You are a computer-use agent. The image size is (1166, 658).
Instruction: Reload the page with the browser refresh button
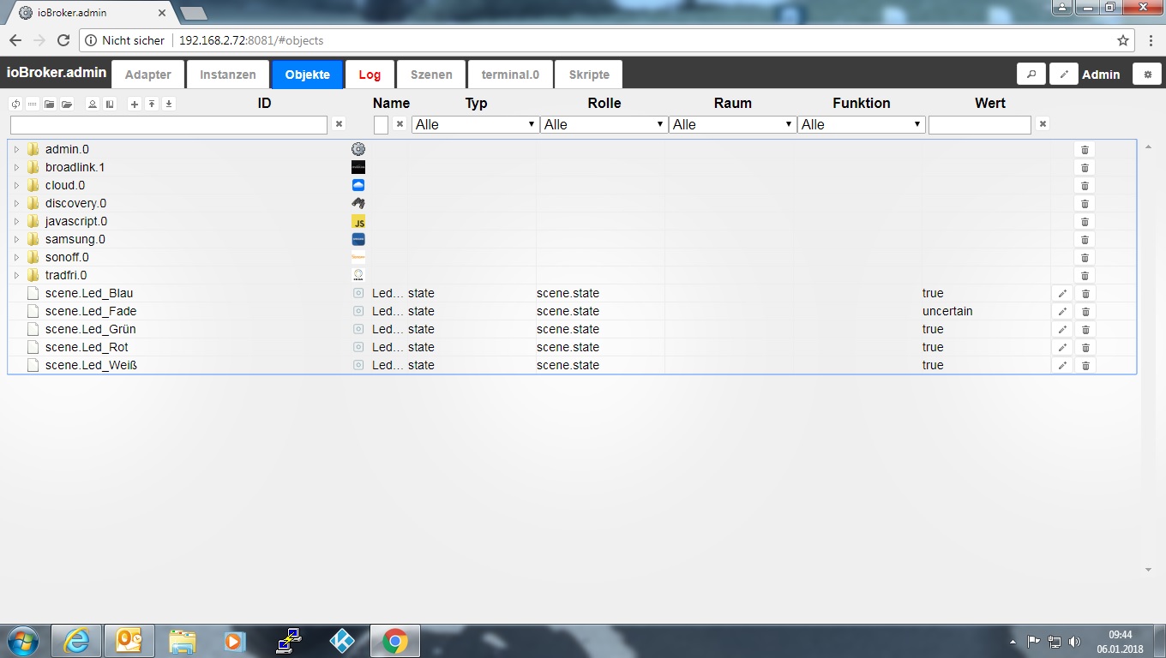[63, 40]
